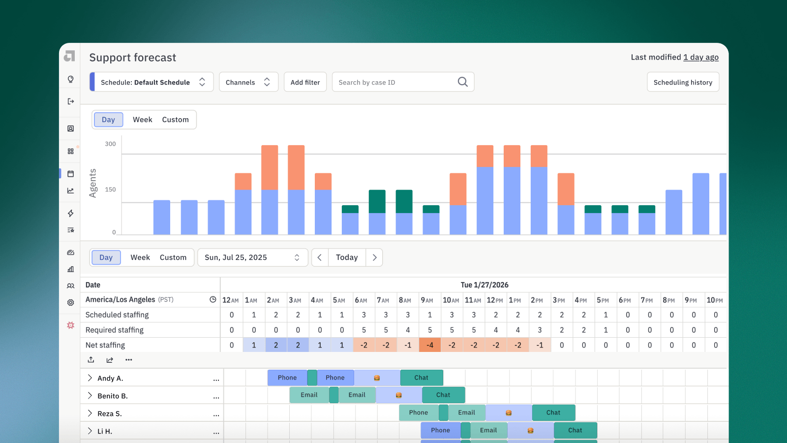The width and height of the screenshot is (787, 443).
Task: Open Reza S. row options menu
Action: (216, 415)
